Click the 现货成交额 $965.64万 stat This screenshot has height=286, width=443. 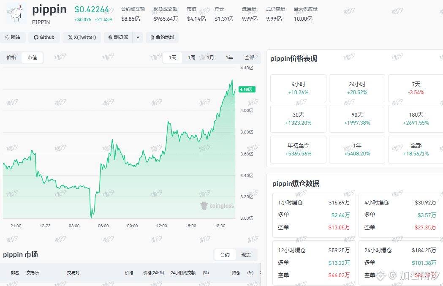coord(166,14)
